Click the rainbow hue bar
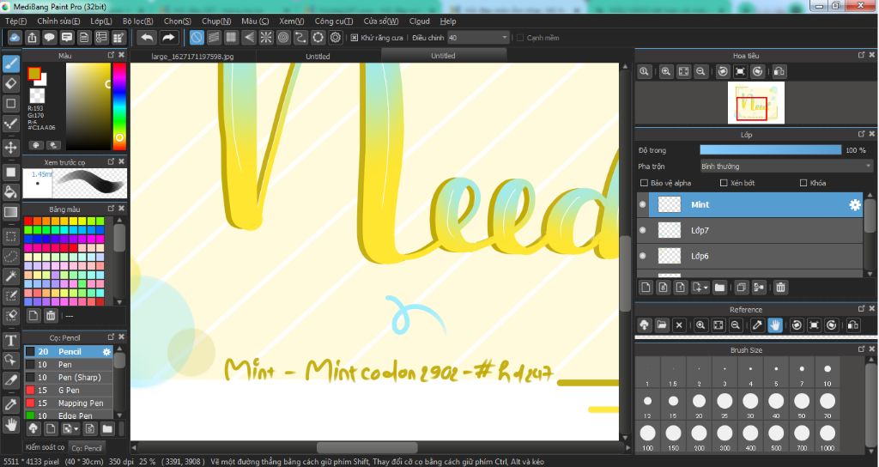This screenshot has height=467, width=879. coord(118,106)
